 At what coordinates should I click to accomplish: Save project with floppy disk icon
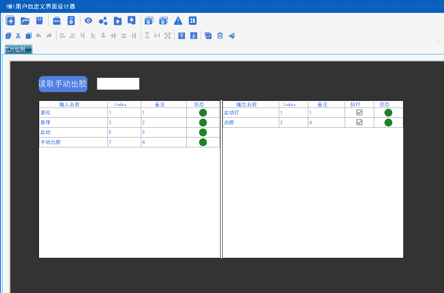click(39, 21)
